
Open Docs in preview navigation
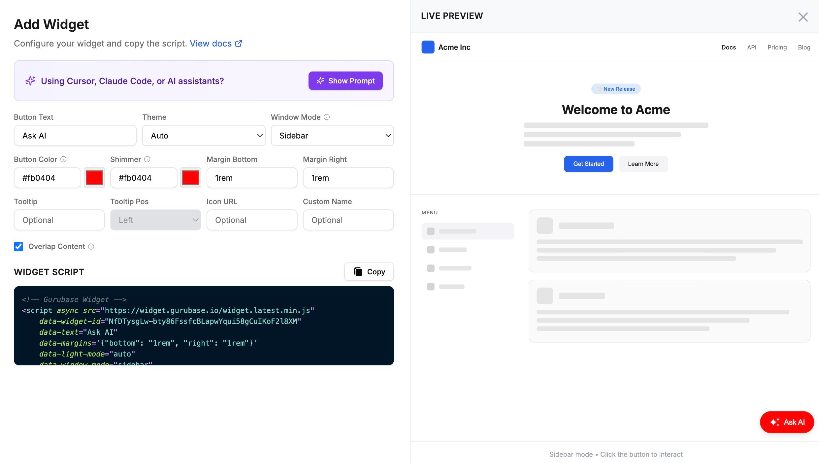pos(729,47)
